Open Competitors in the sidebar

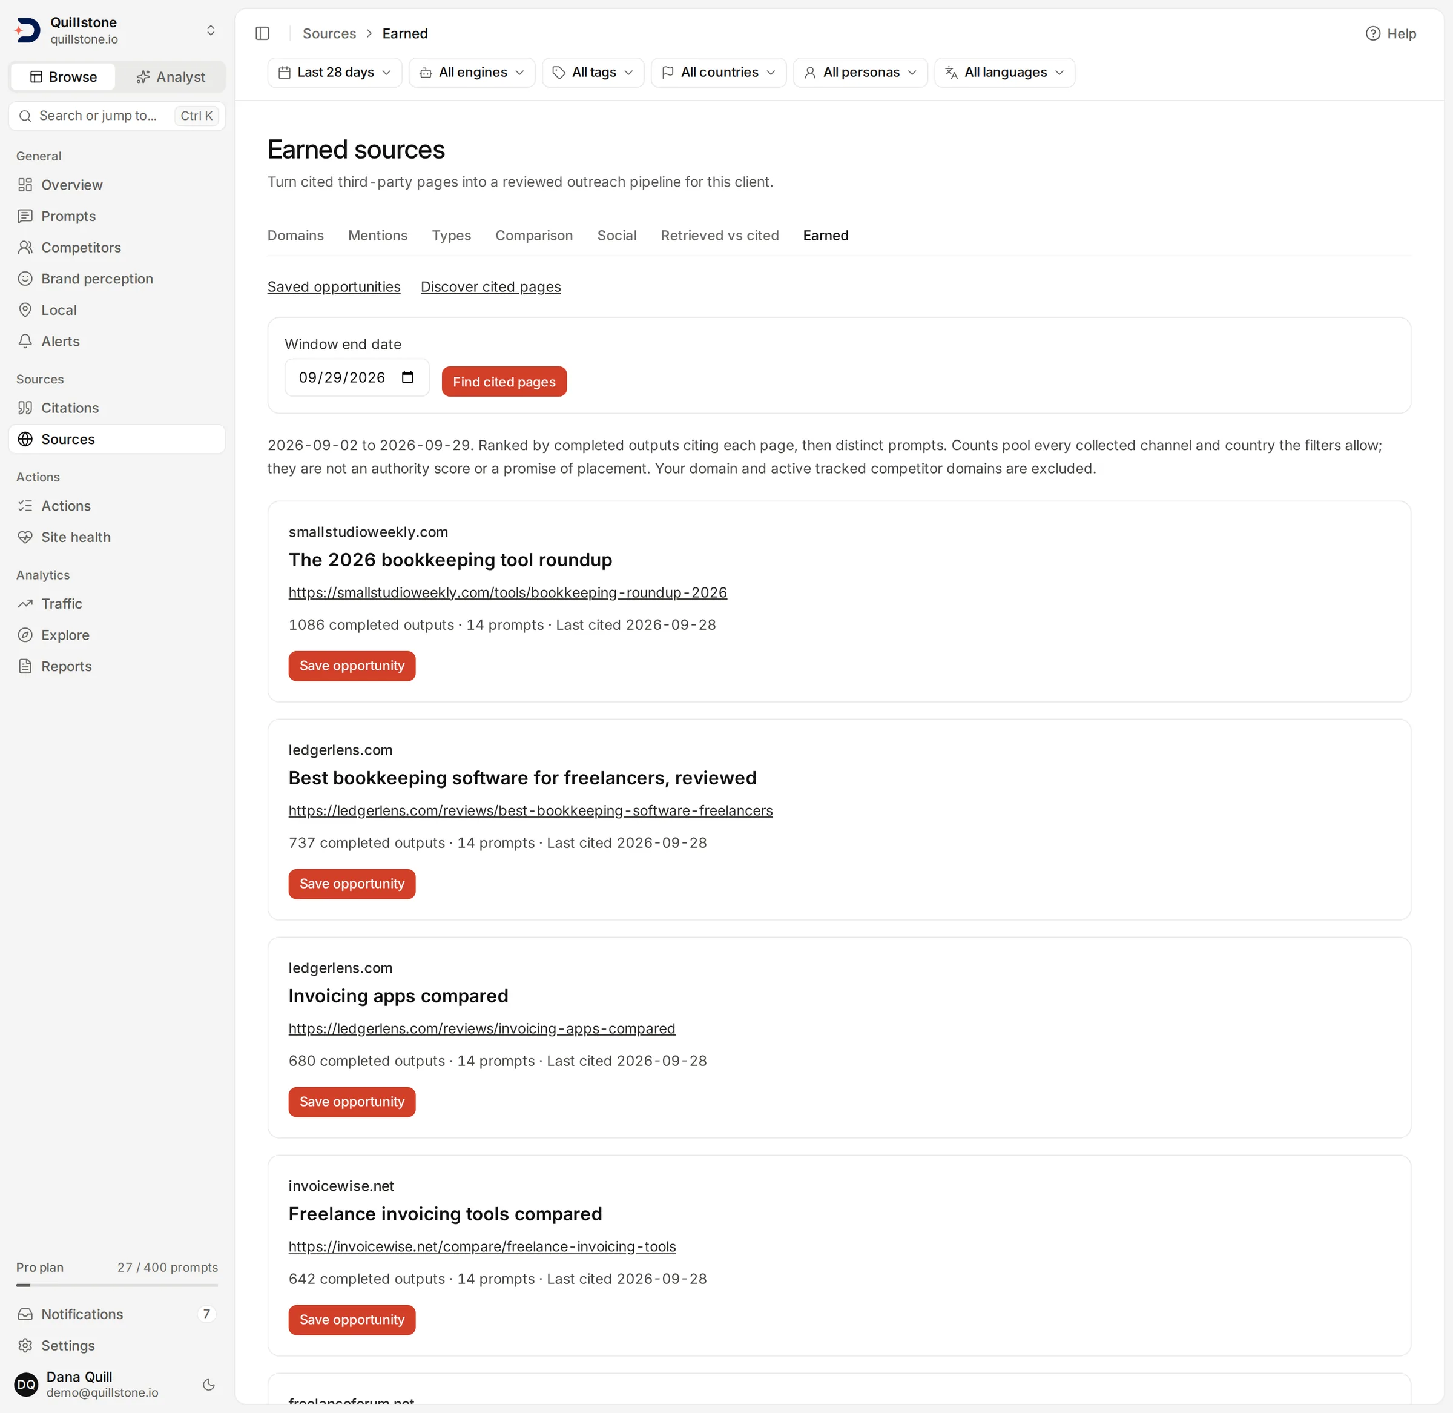116,247
